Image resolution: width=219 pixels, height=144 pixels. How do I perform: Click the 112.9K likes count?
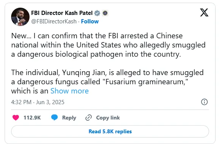32,118
